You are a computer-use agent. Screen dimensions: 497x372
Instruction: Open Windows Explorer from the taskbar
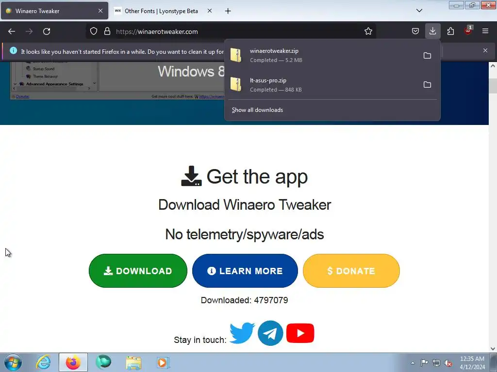click(x=133, y=363)
